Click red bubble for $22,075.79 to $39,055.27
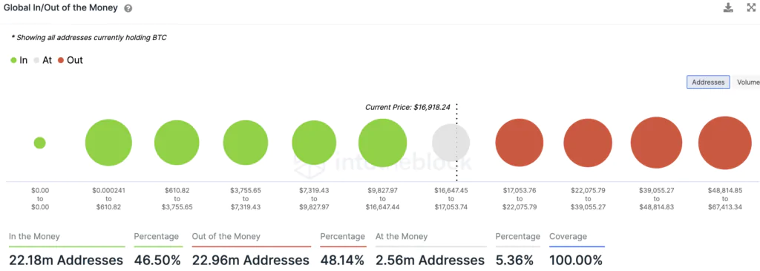This screenshot has height=271, width=760. click(588, 143)
